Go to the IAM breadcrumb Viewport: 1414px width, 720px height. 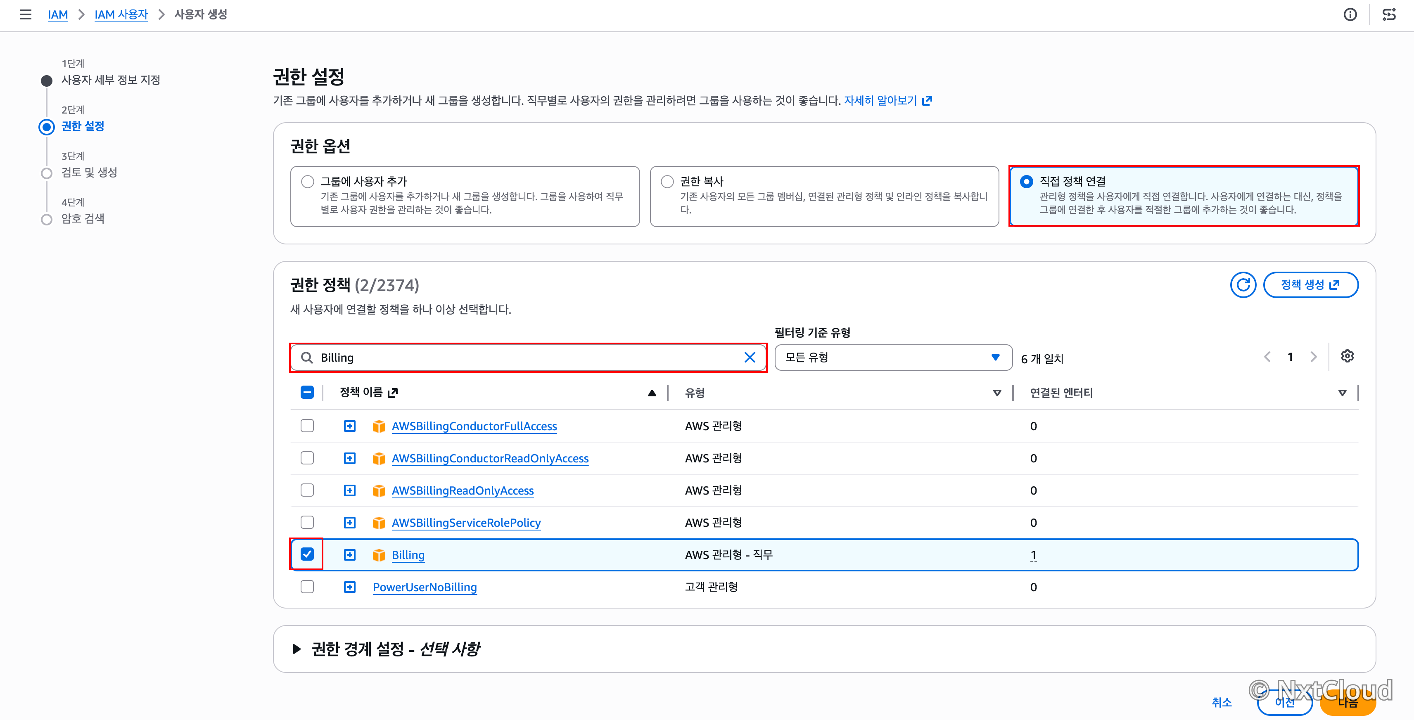tap(58, 14)
